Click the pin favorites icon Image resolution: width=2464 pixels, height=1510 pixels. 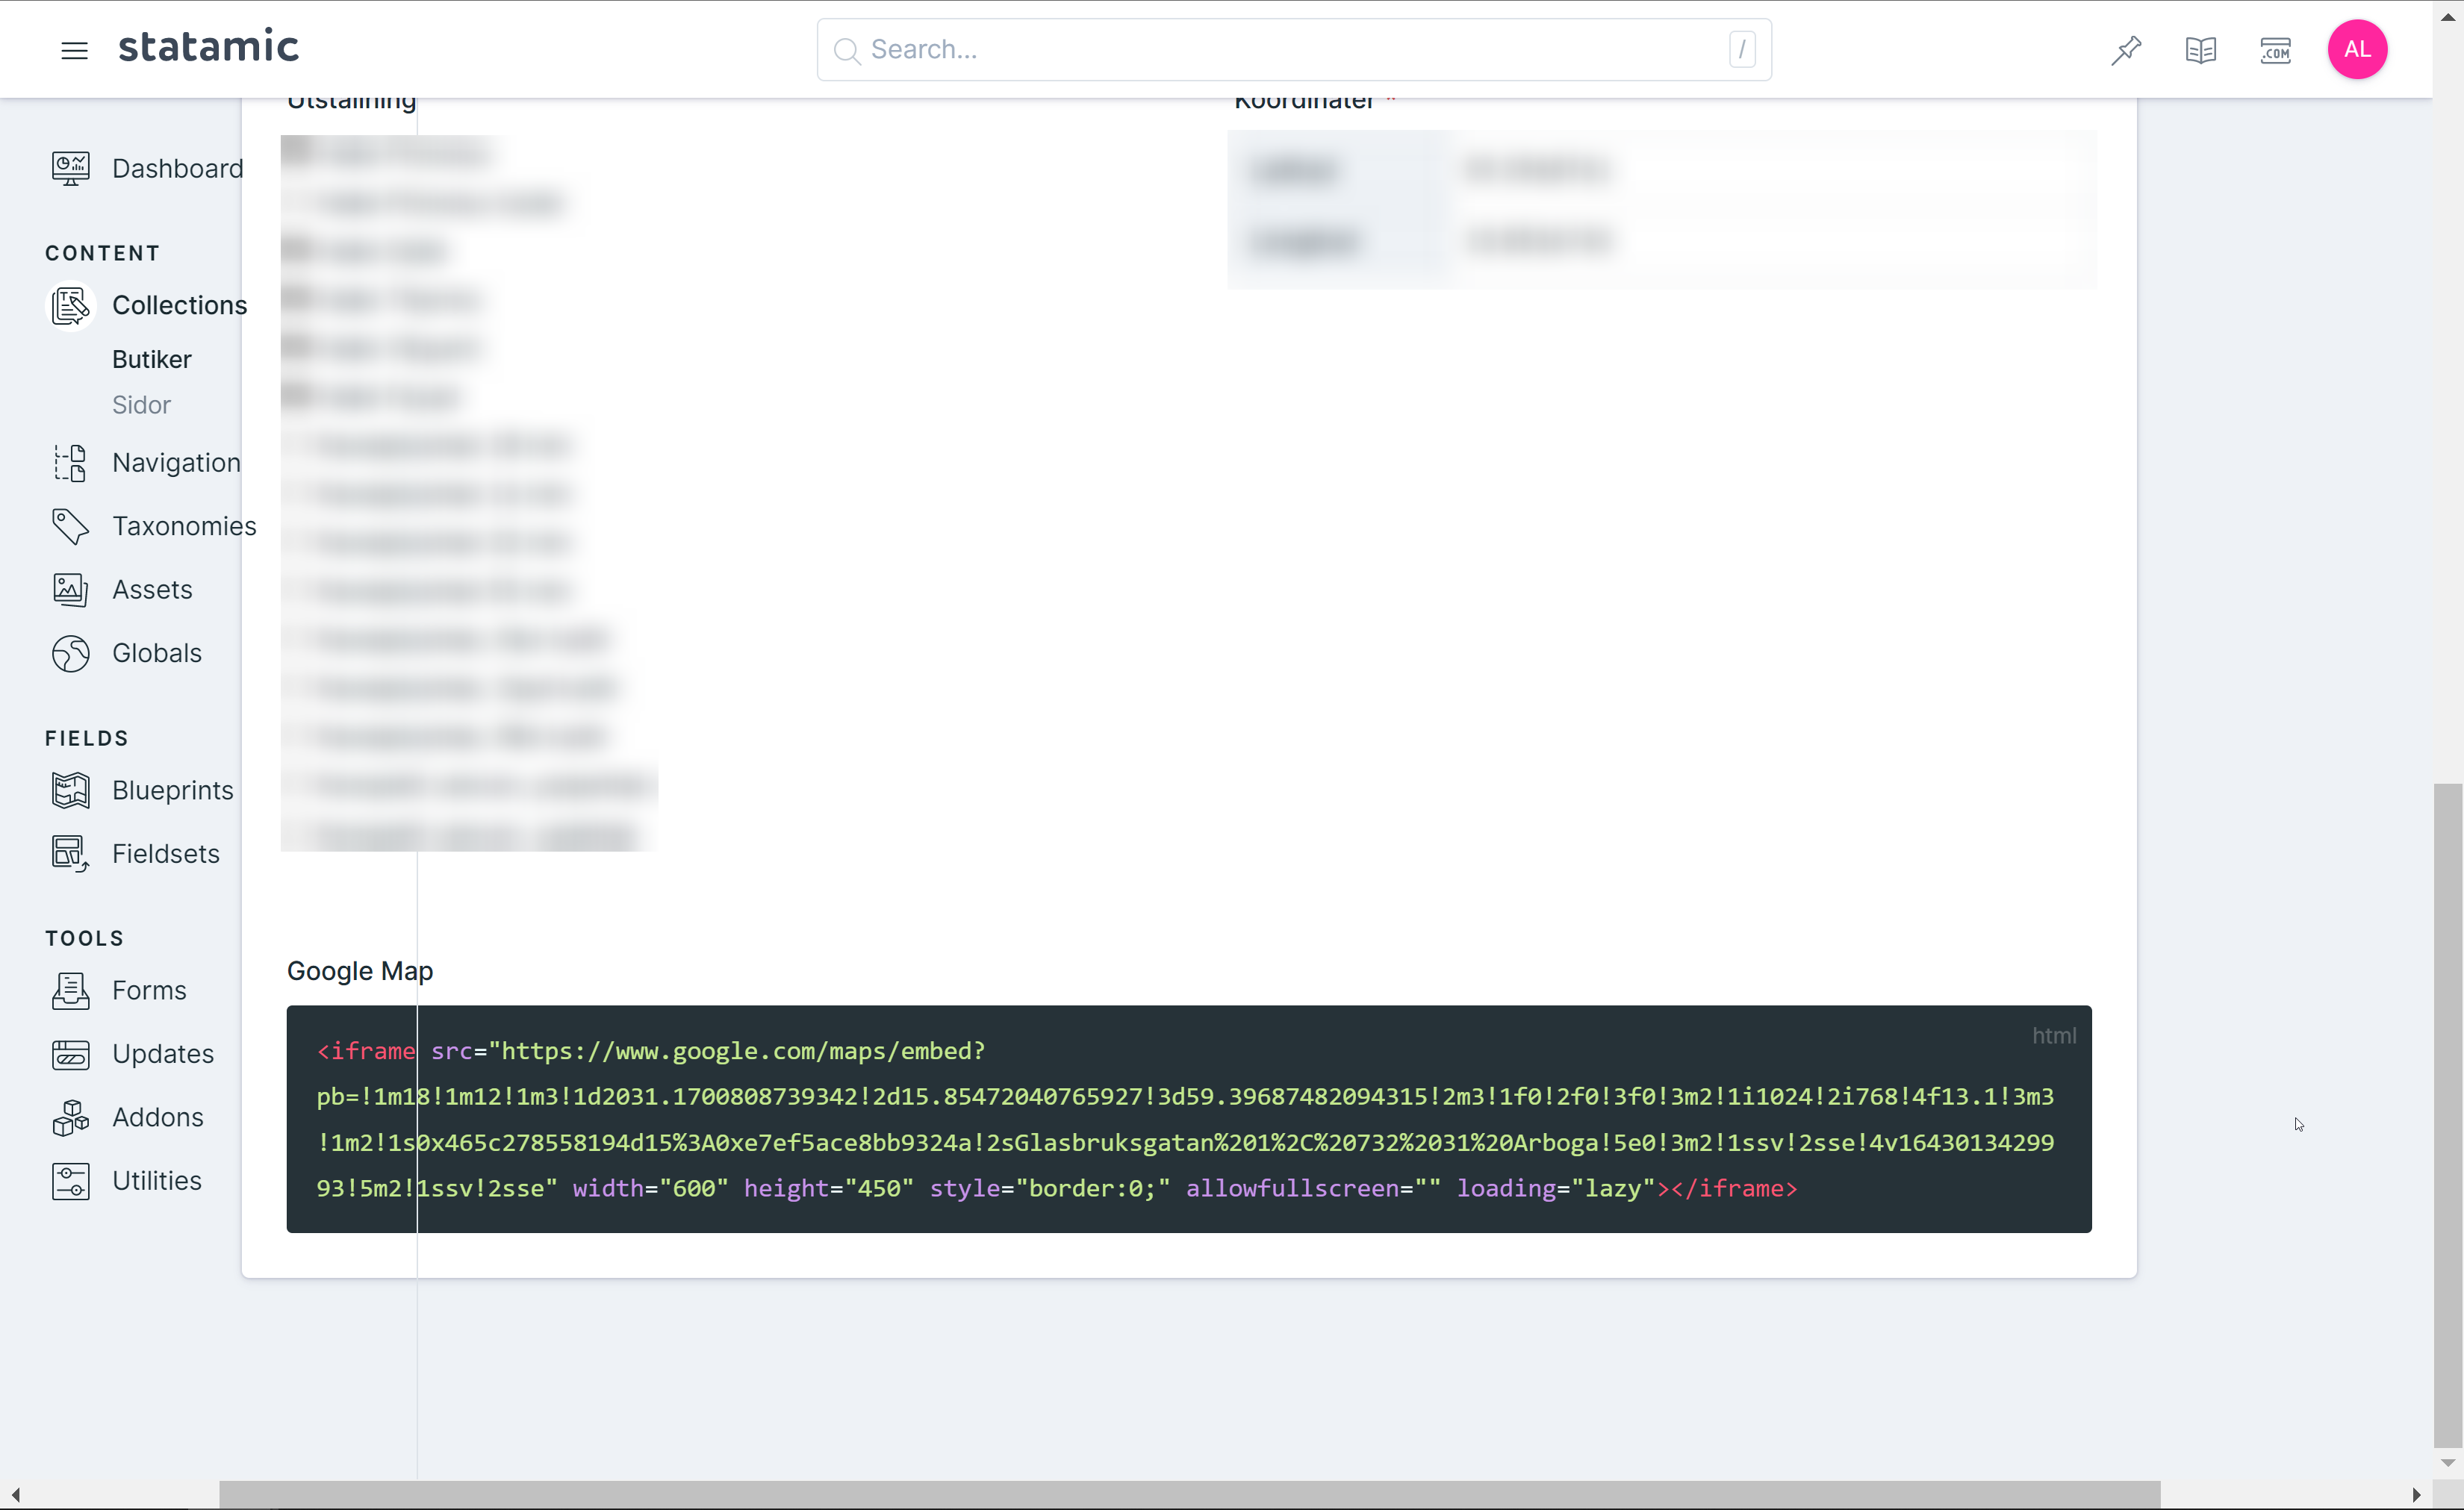[x=2126, y=50]
